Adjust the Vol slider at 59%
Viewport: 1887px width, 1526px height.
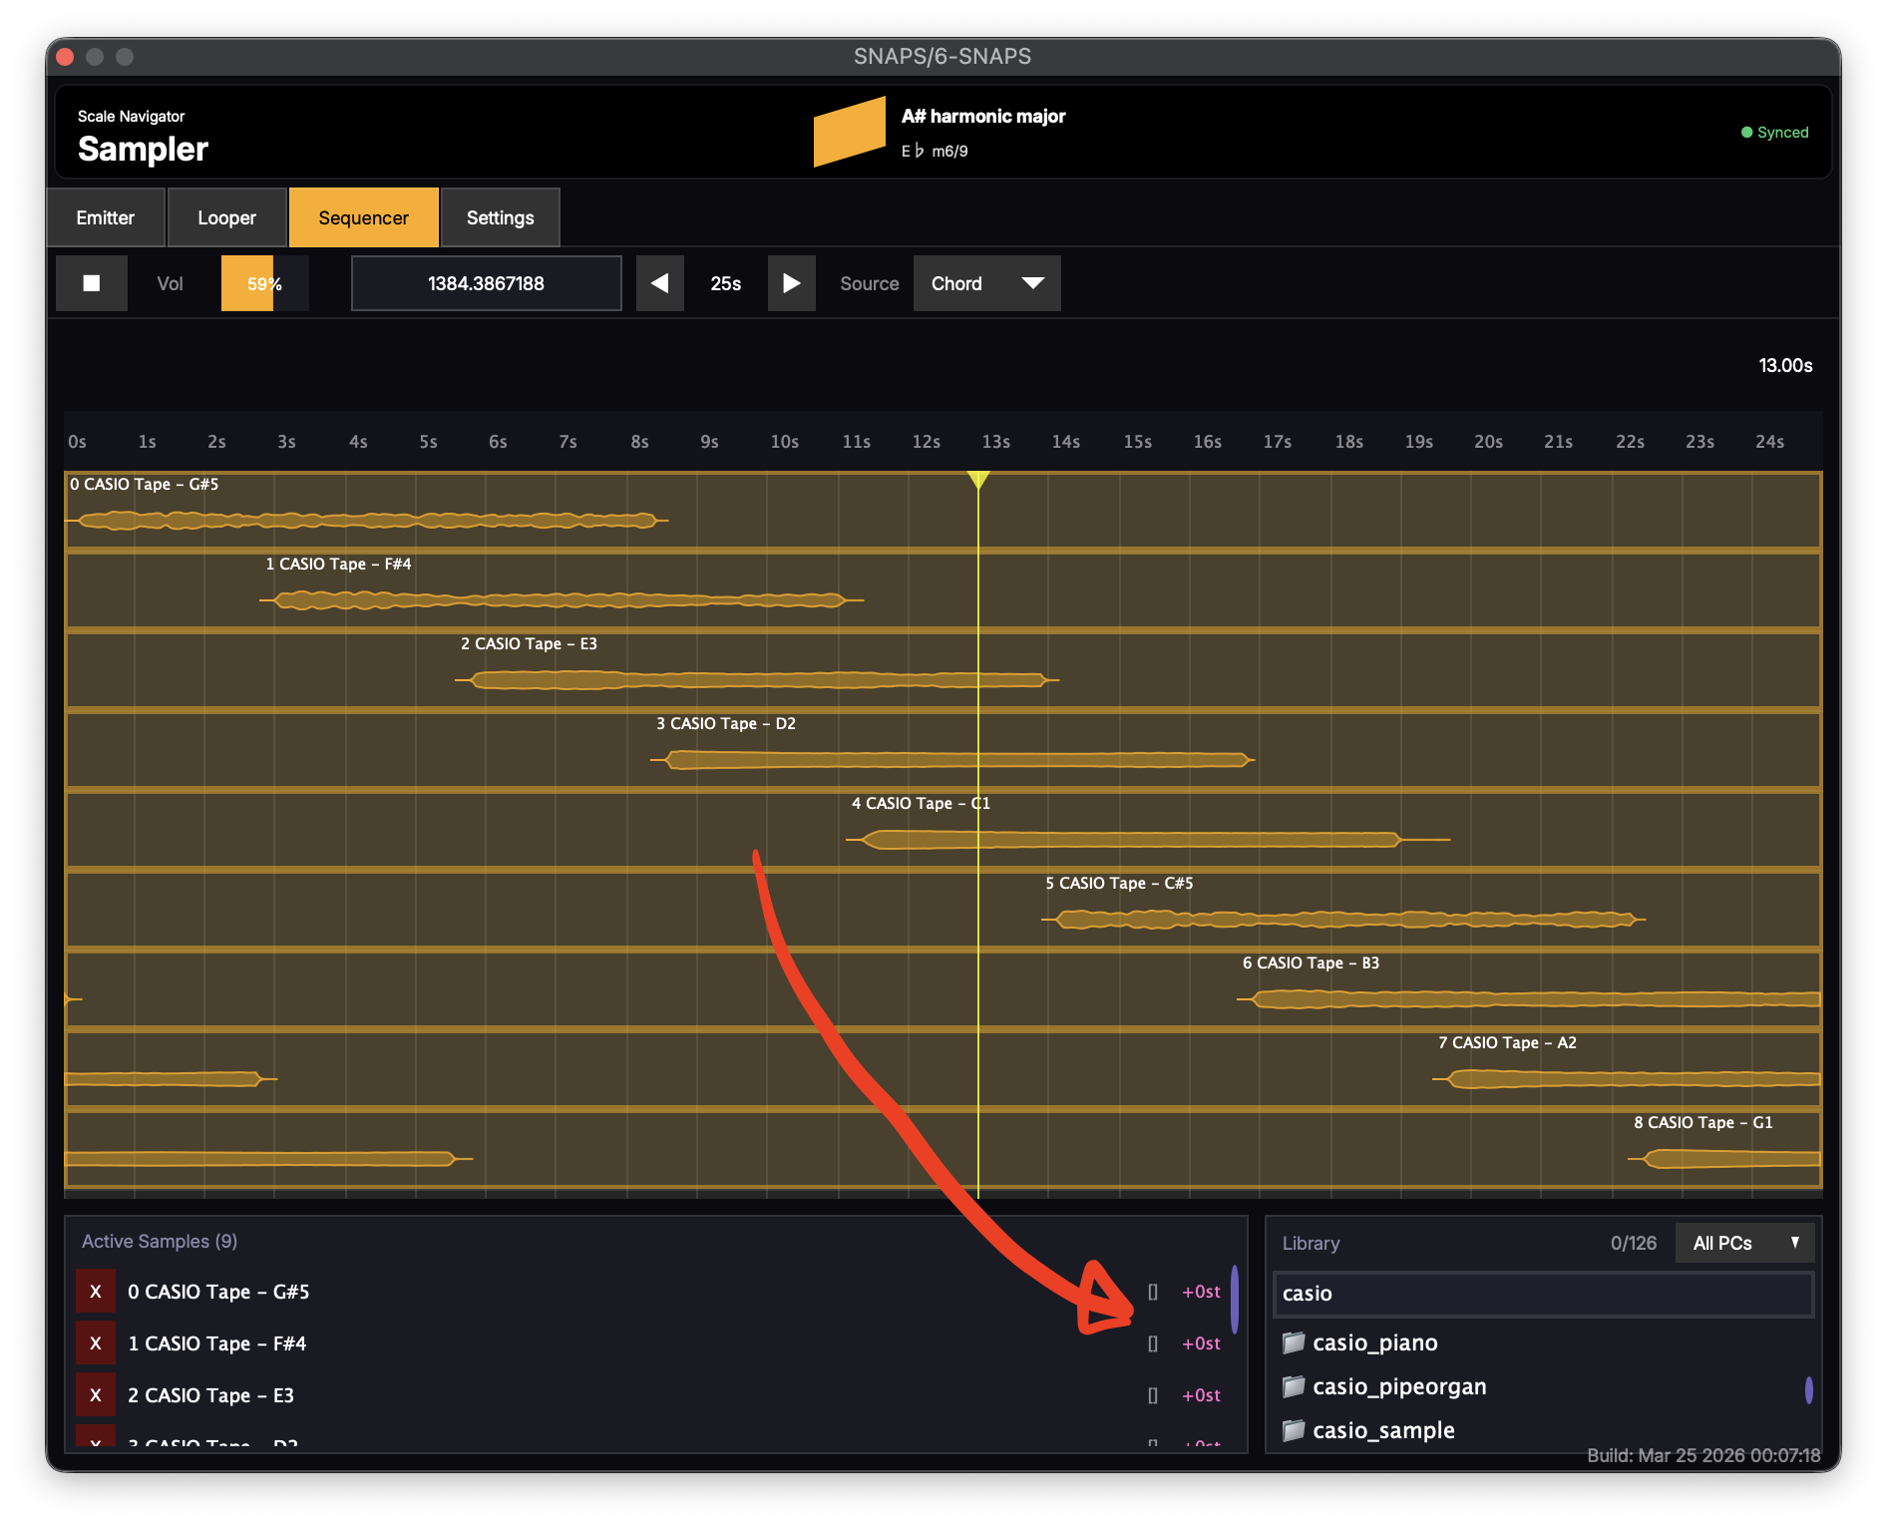pos(265,283)
